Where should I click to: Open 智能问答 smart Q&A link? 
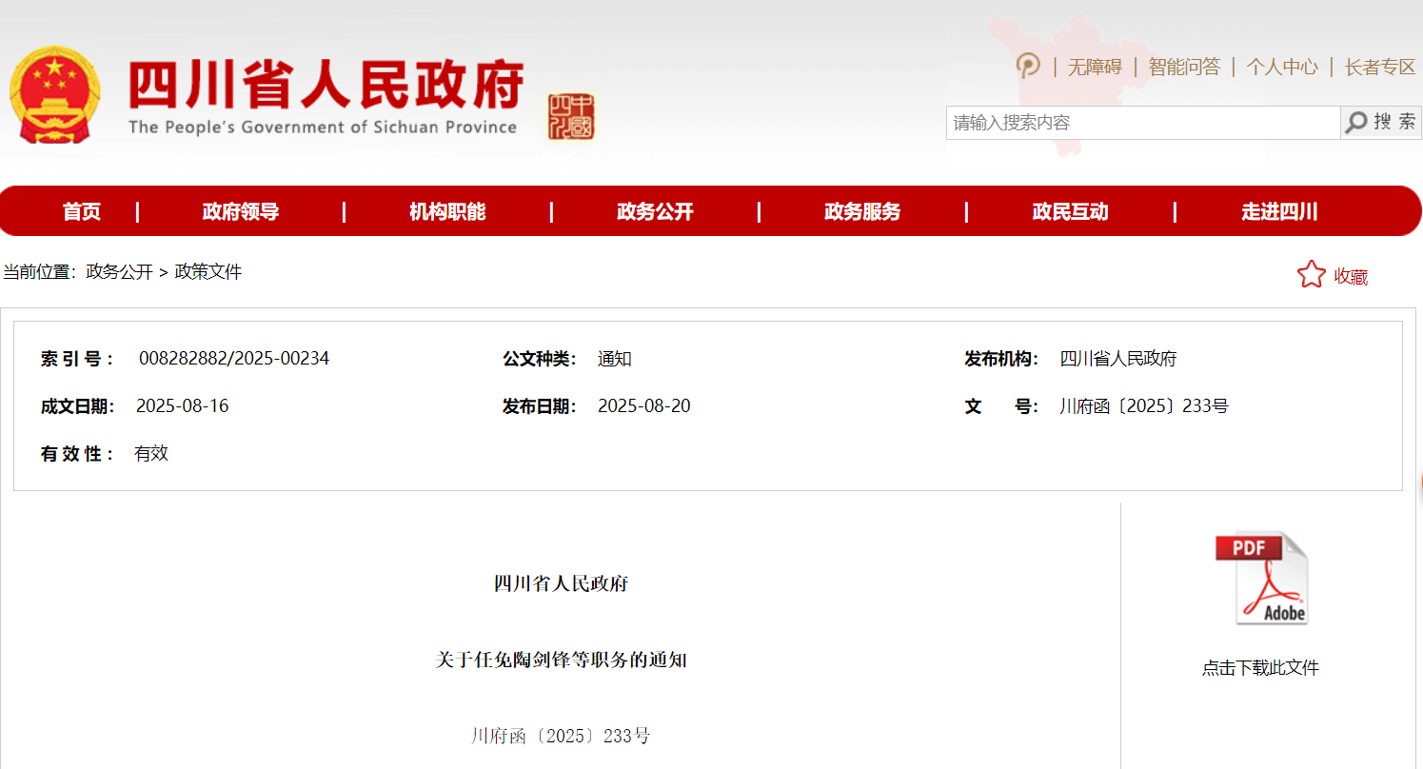pos(1184,67)
